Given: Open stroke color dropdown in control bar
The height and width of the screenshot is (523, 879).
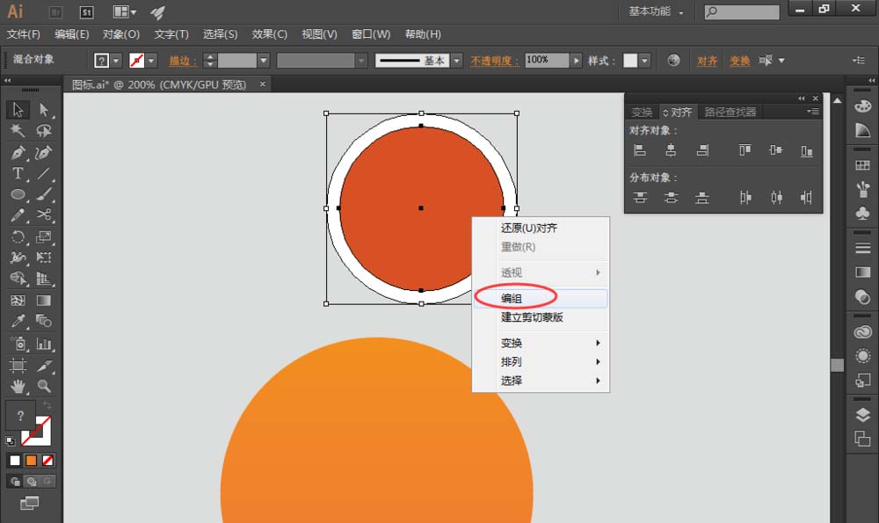Looking at the screenshot, I should click(151, 61).
